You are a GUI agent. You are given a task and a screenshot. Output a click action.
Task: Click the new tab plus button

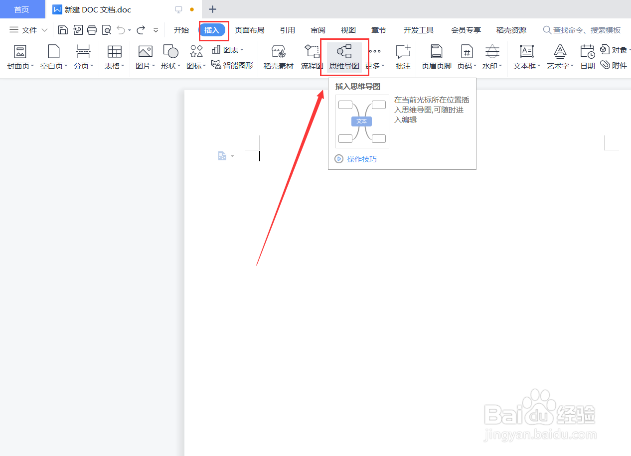[x=212, y=9]
